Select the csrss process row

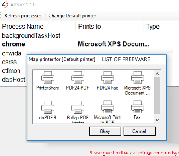click(x=9, y=62)
